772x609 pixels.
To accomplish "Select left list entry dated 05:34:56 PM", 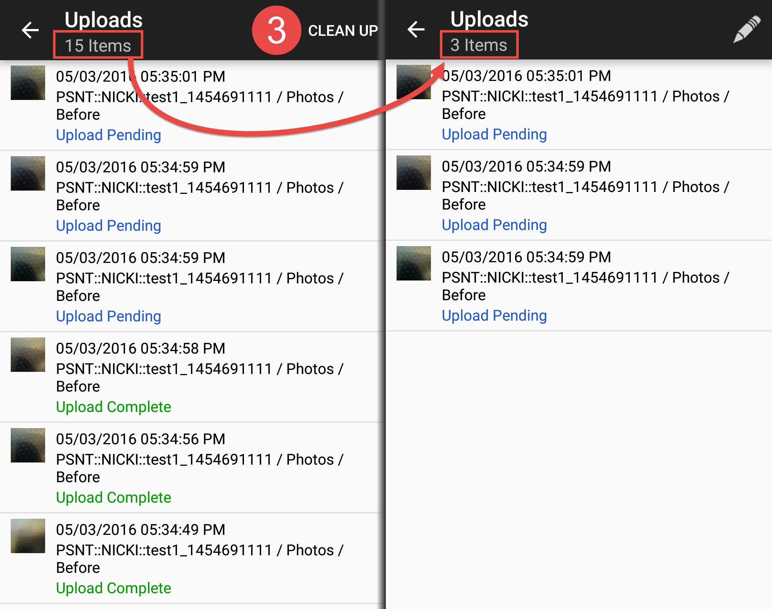I will click(140, 439).
